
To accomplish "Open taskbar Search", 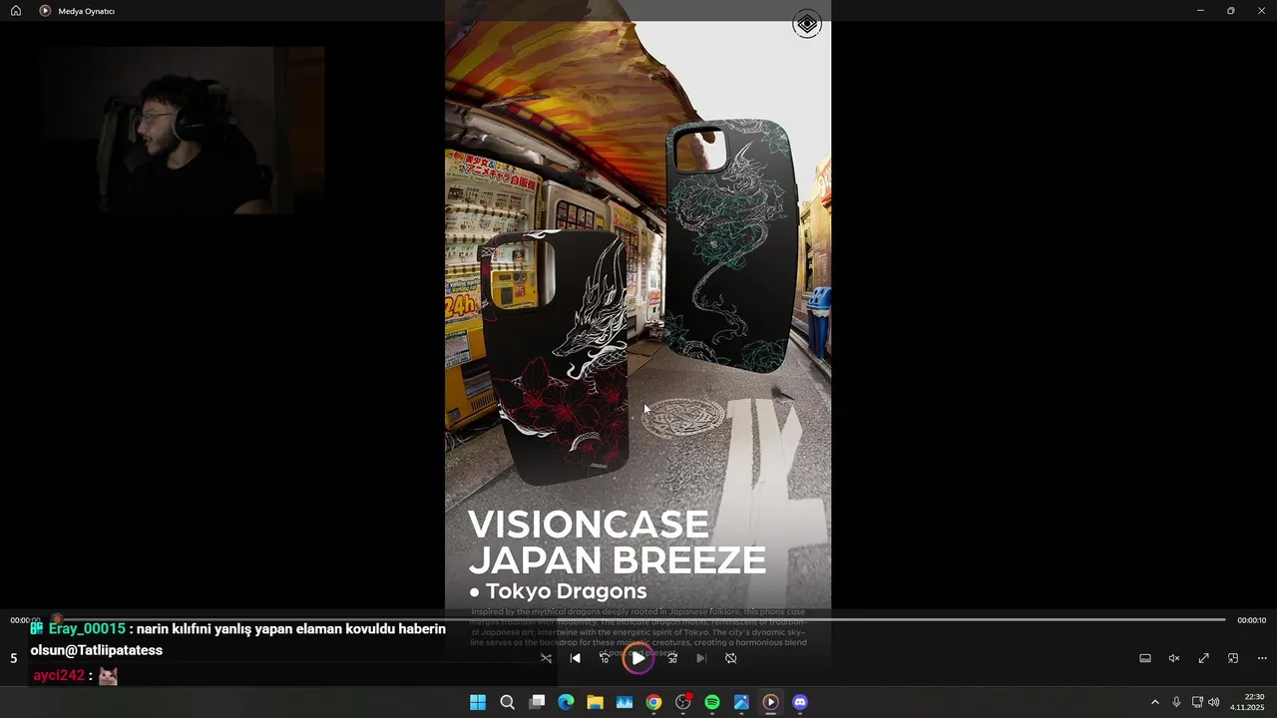I will [x=507, y=702].
